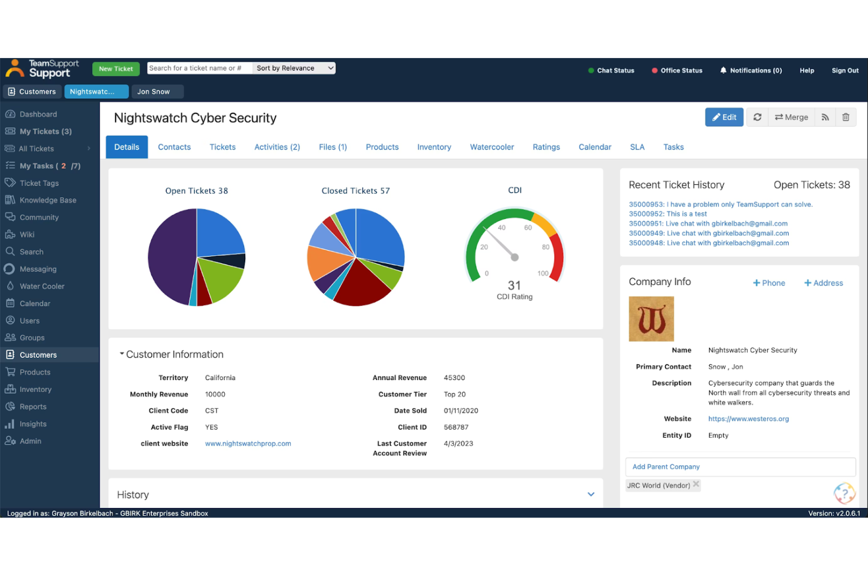Toggle Chat Status indicator

tap(611, 70)
